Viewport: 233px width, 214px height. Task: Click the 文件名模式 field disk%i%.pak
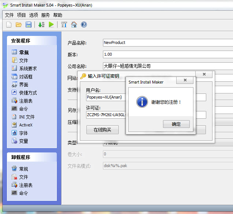(x=168, y=166)
